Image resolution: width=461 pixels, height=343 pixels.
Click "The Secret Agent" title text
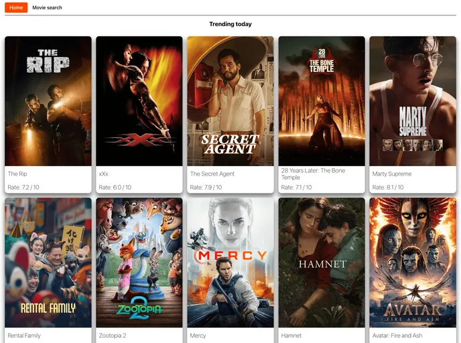pos(212,174)
